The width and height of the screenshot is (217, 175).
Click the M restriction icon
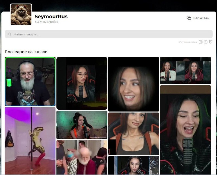pyautogui.click(x=200, y=42)
